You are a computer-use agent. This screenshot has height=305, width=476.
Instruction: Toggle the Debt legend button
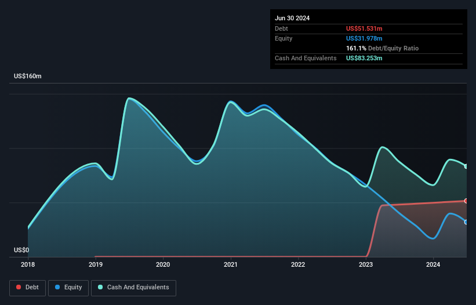click(28, 288)
